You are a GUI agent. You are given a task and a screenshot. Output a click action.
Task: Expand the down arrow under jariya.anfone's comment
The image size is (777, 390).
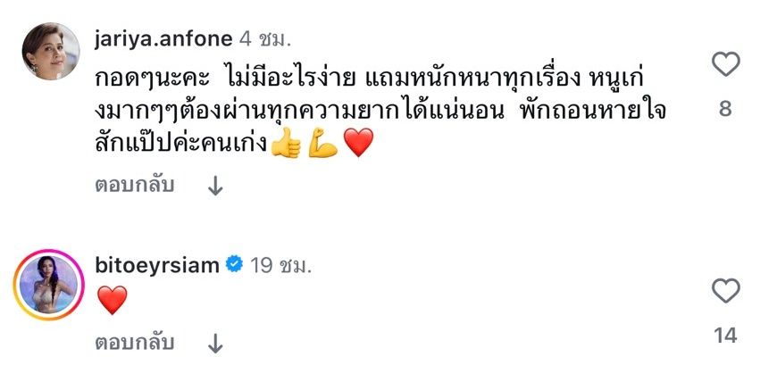[214, 187]
